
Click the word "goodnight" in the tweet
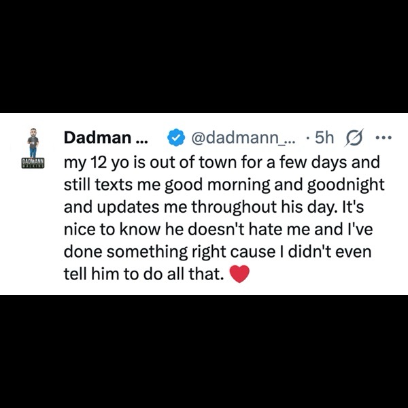tap(345, 185)
